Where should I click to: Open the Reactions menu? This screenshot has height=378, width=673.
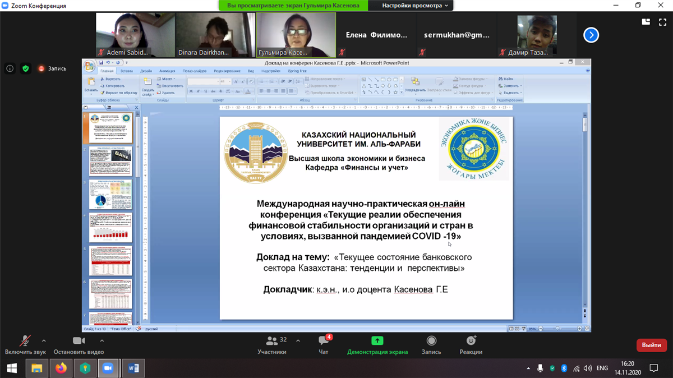[x=471, y=344]
